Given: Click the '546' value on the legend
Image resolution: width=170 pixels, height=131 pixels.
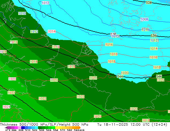Looking at the screenshot, I should pos(49,130).
